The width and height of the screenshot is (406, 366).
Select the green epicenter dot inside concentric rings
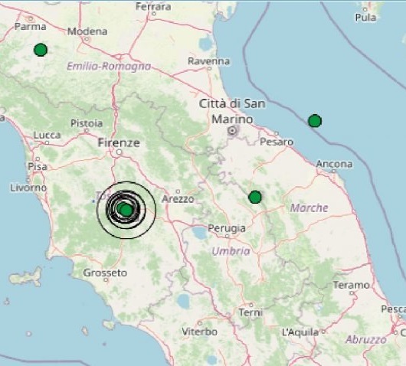(x=126, y=210)
